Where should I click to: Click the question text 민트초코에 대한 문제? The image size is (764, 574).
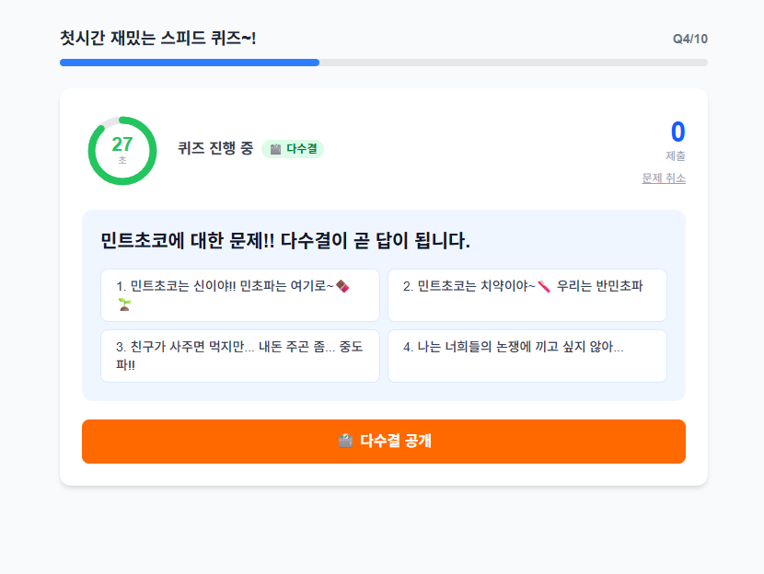click(x=285, y=240)
